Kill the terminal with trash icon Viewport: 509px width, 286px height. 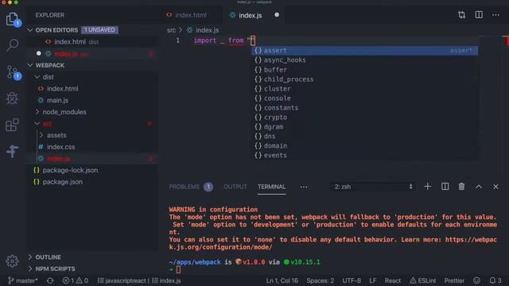click(x=461, y=187)
